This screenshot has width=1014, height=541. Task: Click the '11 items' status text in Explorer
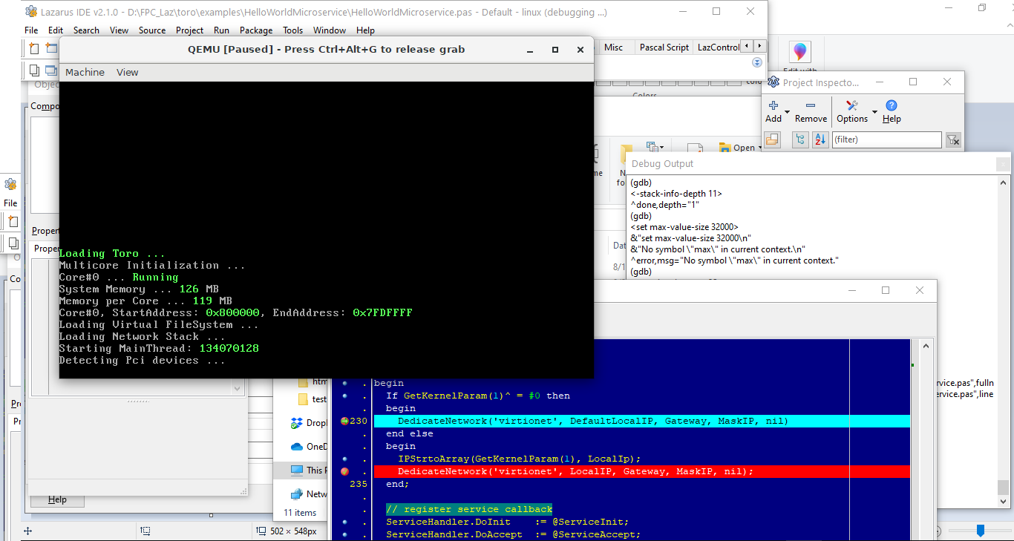(x=300, y=513)
